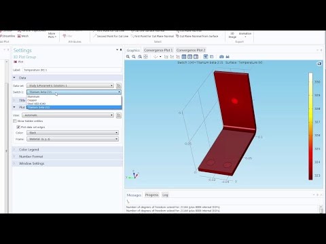The image size is (326, 244).
Task: Switch to the Log tab
Action: (x=165, y=195)
